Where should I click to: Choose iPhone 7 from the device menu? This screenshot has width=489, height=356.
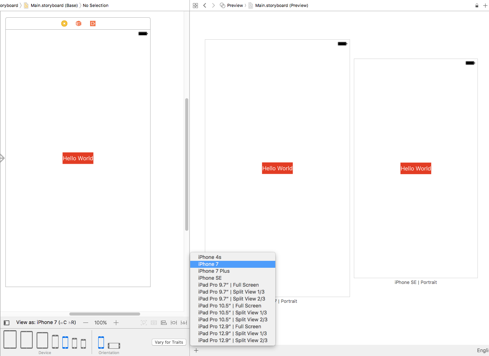coord(233,264)
